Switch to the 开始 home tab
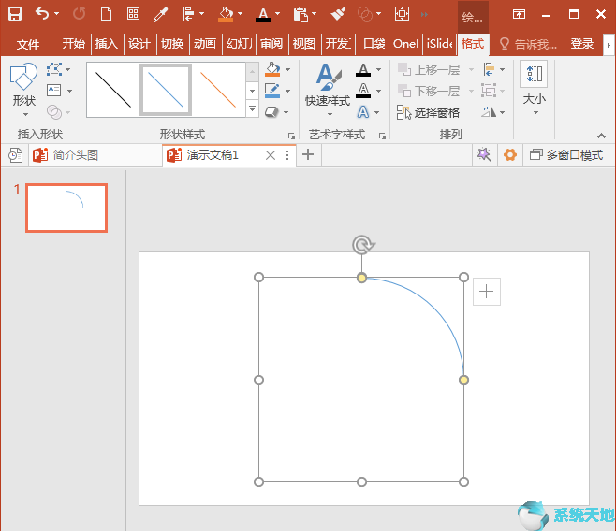This screenshot has width=616, height=531. click(73, 44)
